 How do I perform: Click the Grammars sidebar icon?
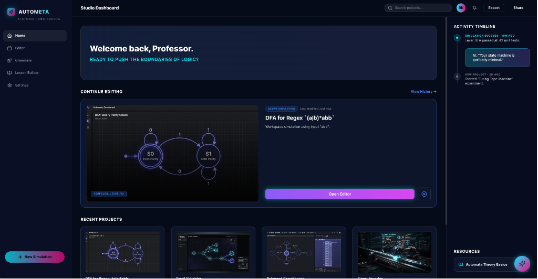click(x=9, y=61)
